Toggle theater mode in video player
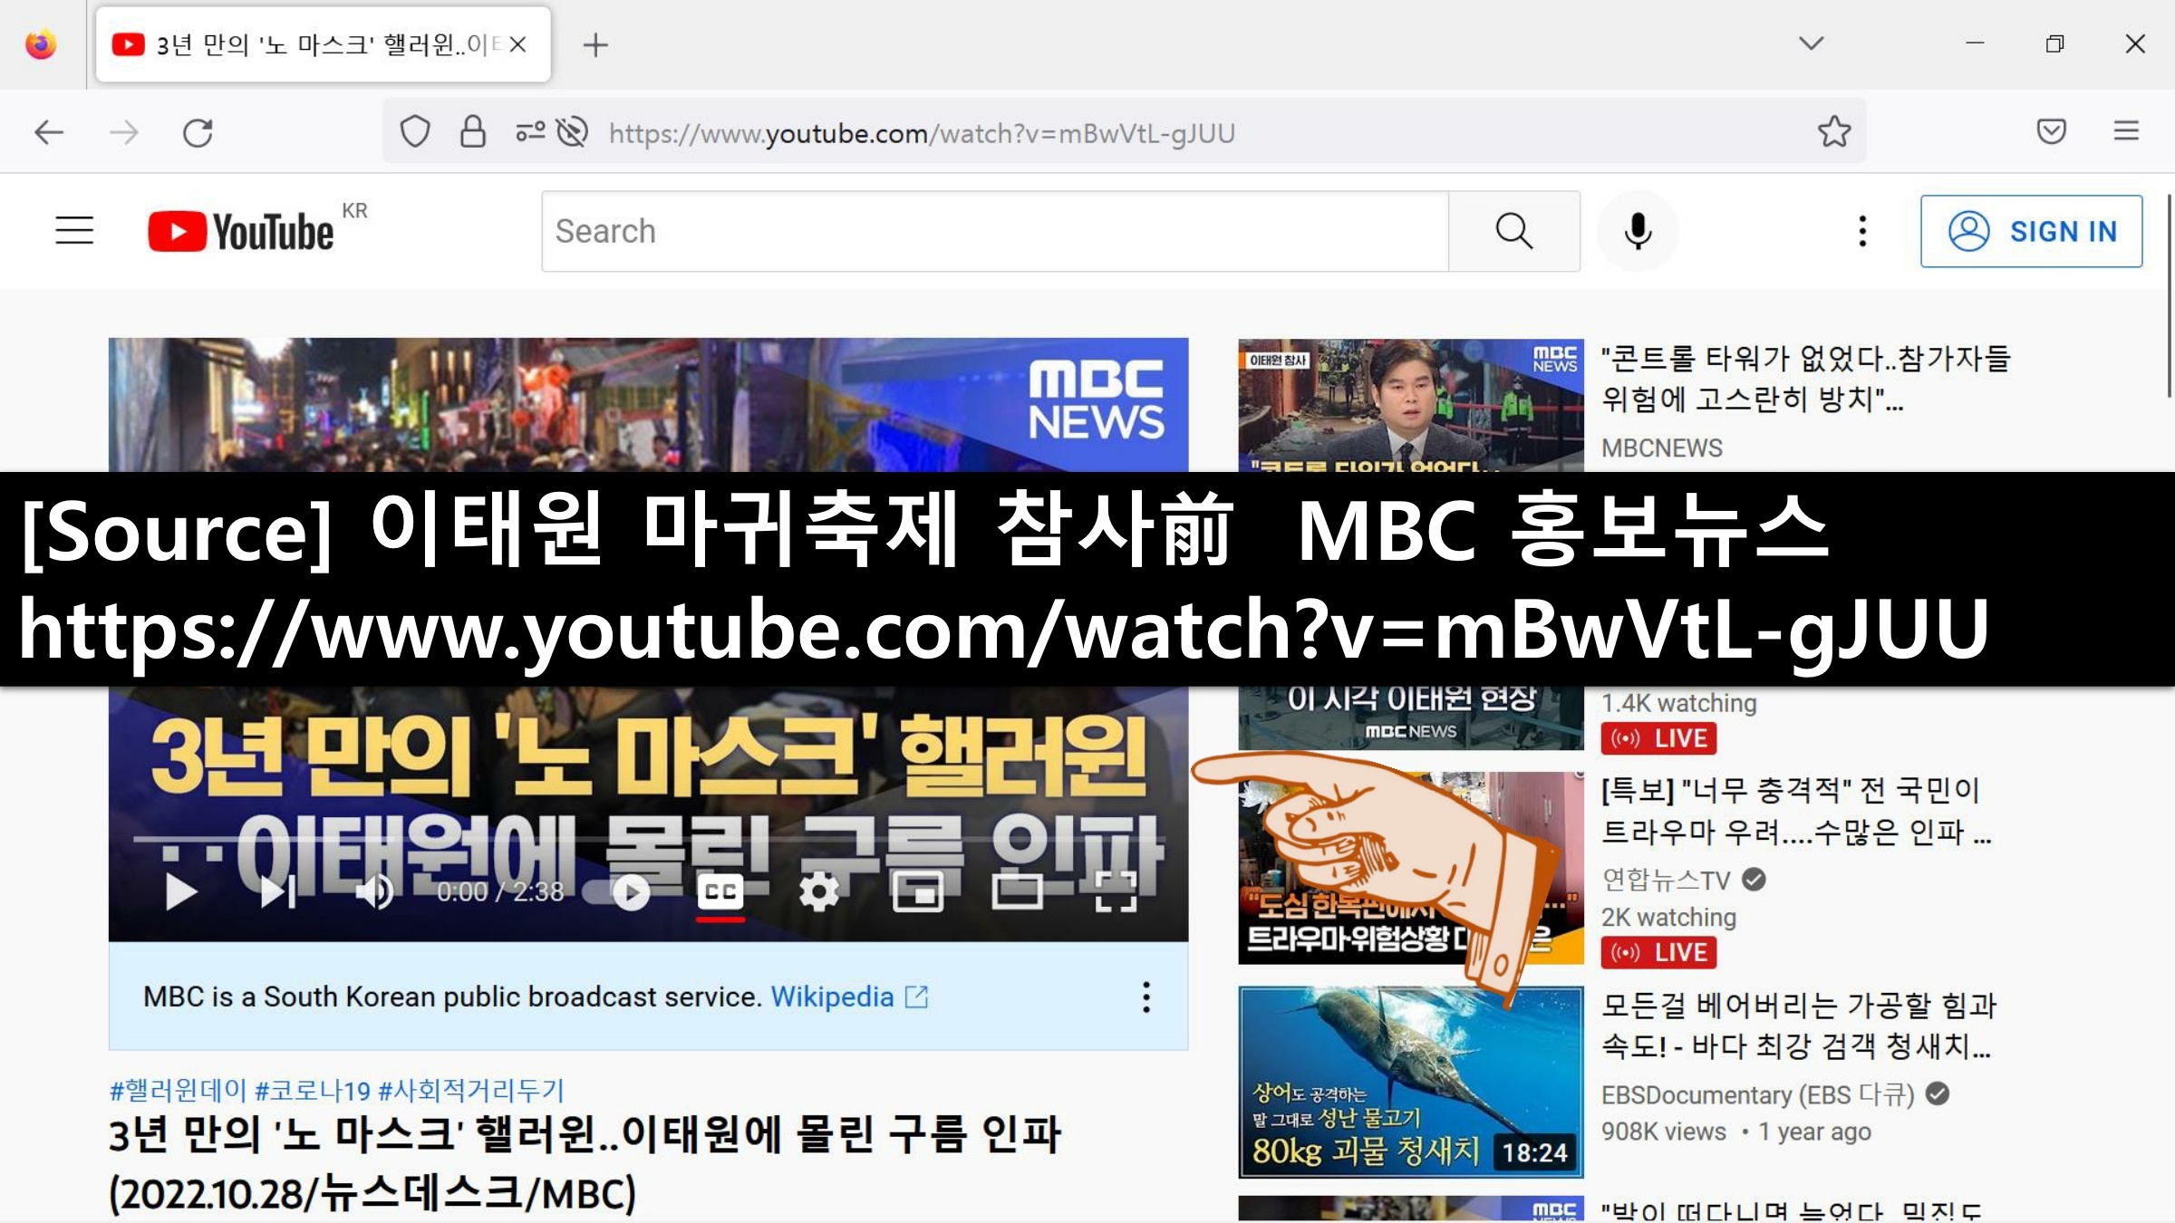This screenshot has width=2175, height=1223. pos(1017,892)
